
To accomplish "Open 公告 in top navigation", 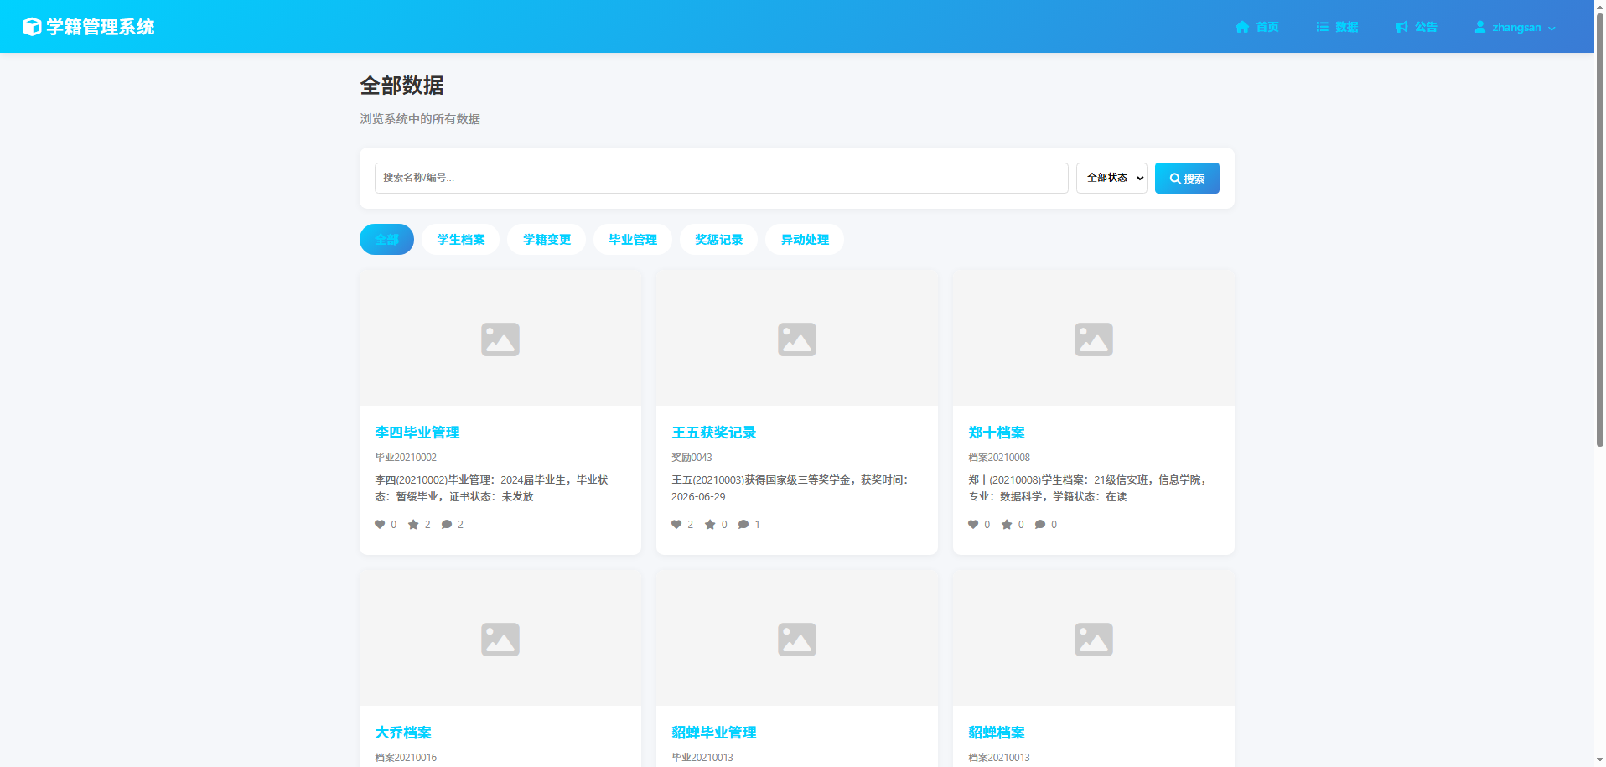I will [x=1417, y=27].
